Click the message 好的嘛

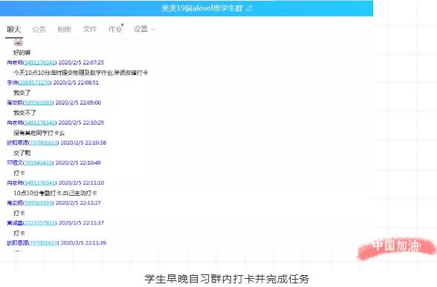pos(22,53)
